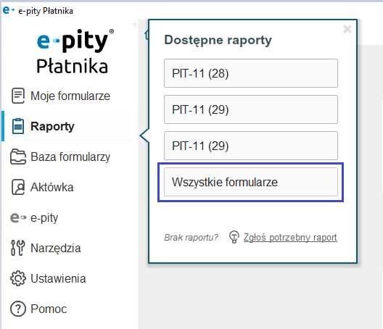Screen dimensions: 383x329
Task: Open the first PIT-11 (29) report
Action: click(x=251, y=109)
